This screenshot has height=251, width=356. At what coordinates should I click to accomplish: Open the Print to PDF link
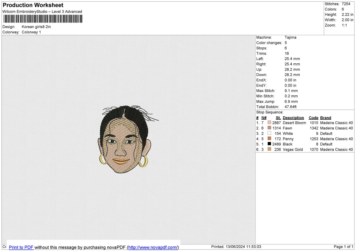[21, 247]
